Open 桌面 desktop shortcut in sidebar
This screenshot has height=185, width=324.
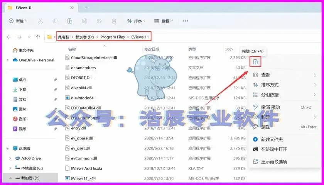tap(20, 80)
